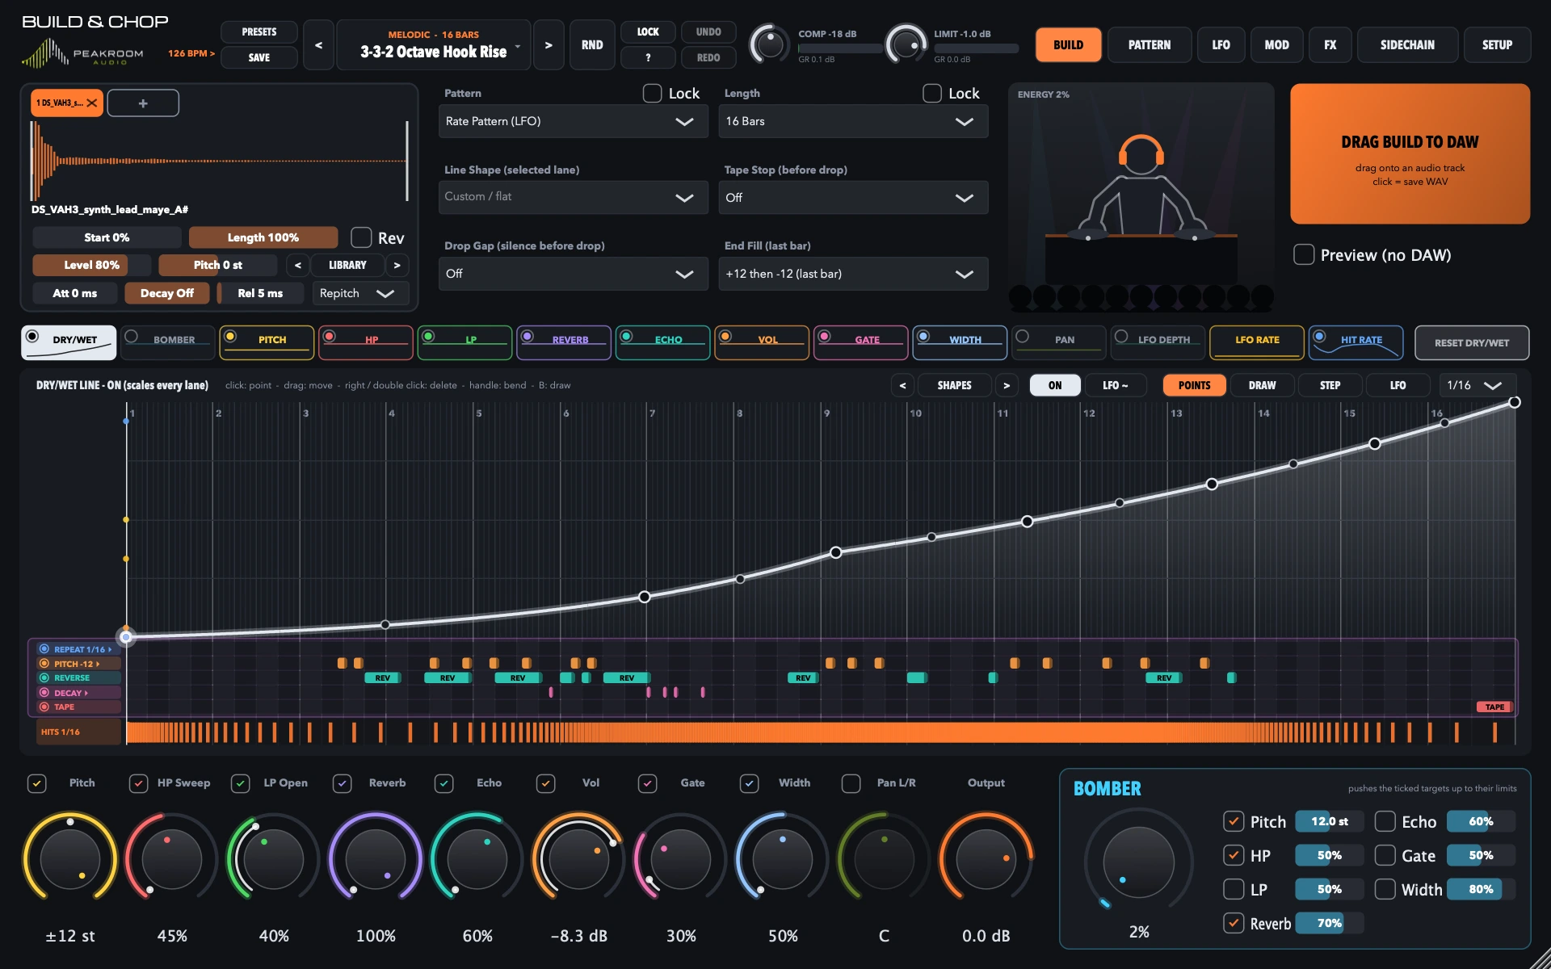Adjust the Bomber Pitch 12.0 st slider
The height and width of the screenshot is (969, 1551).
point(1329,822)
